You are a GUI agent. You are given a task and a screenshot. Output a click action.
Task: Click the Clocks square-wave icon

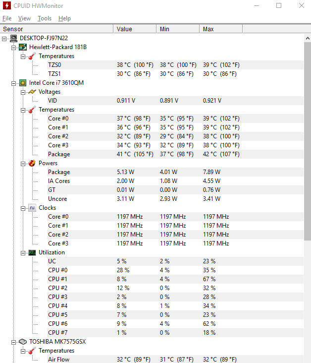point(32,208)
